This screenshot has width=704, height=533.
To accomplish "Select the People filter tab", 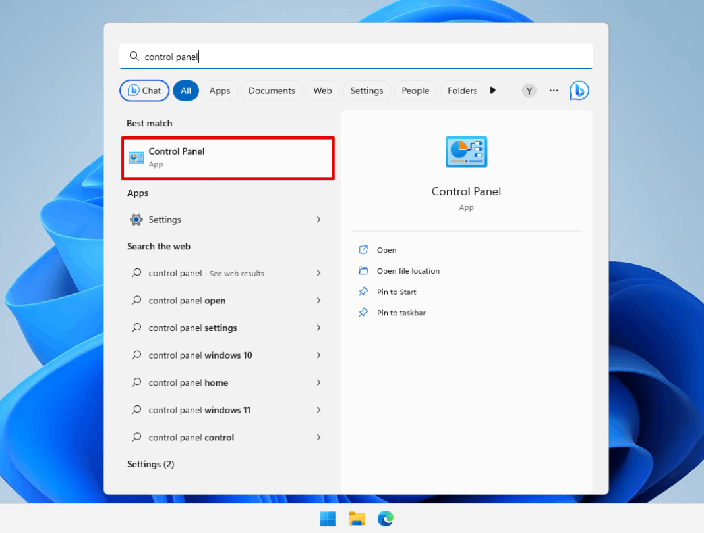I will (415, 91).
